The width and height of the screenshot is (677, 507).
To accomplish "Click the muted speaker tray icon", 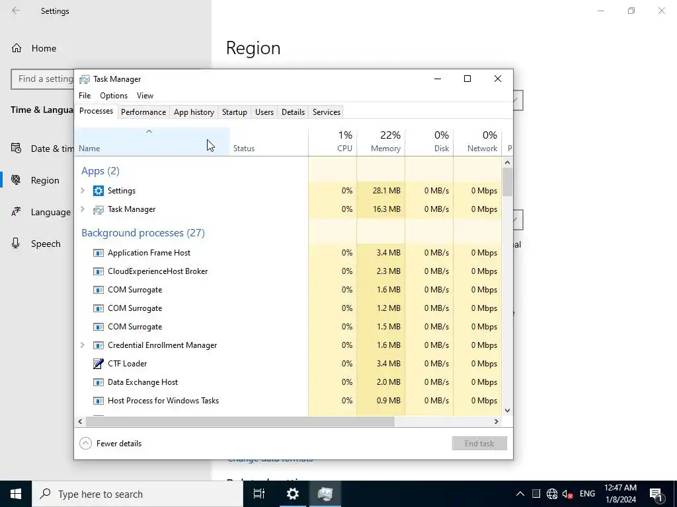I will (x=567, y=494).
